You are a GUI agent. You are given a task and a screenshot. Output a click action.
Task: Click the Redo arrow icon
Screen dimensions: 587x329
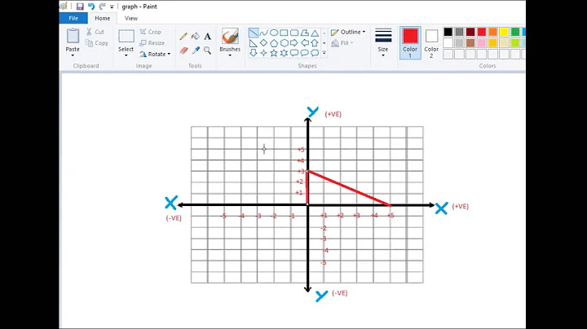[x=102, y=7]
